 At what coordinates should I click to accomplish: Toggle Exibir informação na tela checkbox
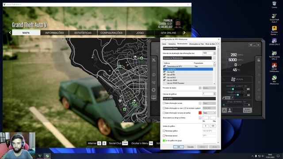(164, 103)
